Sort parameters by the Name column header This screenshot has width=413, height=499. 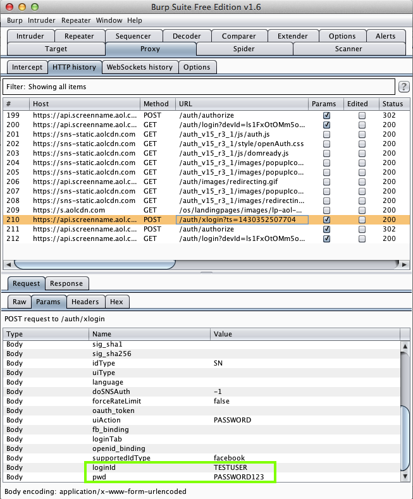[x=149, y=334]
